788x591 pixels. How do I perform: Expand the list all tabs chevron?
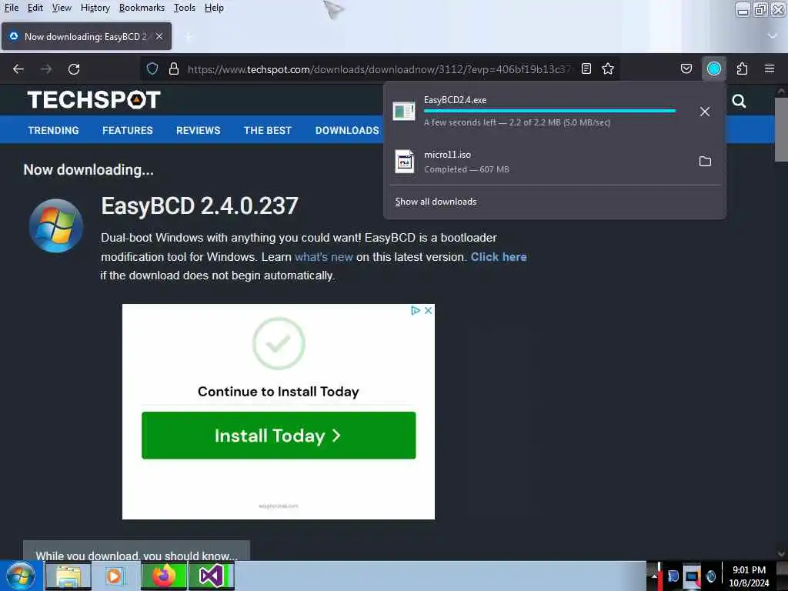(773, 35)
